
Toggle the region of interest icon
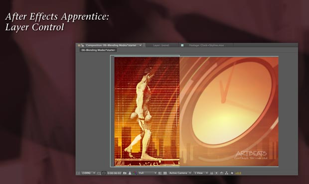click(x=160, y=173)
